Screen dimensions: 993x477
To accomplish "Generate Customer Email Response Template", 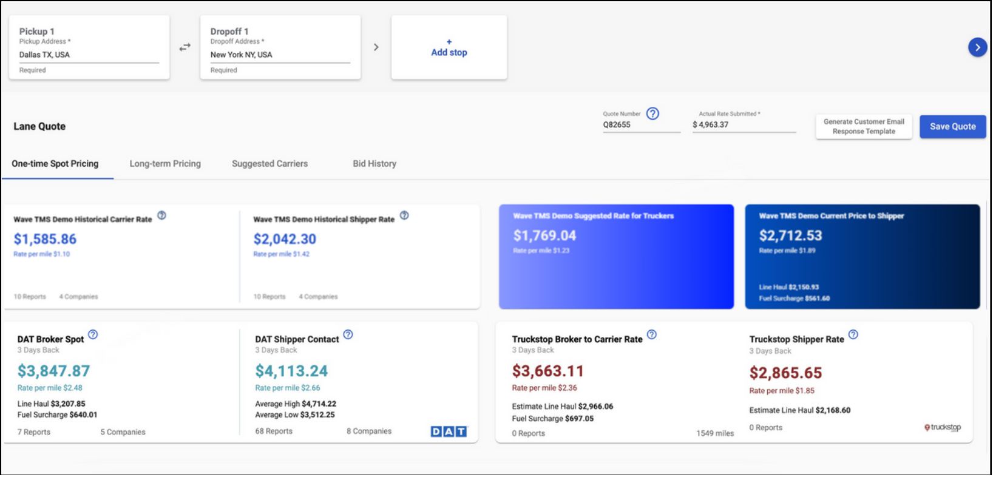I will tap(864, 127).
